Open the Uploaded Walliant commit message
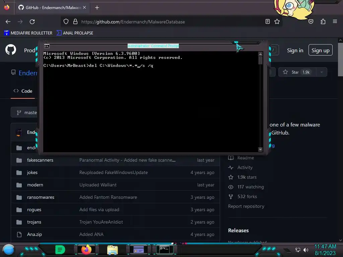Screen dimensions: 343x257 point(98,185)
